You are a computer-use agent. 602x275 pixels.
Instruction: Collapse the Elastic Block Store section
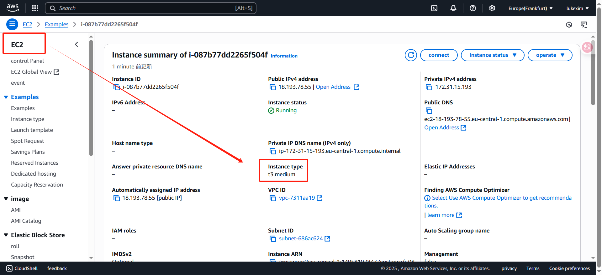pos(6,235)
